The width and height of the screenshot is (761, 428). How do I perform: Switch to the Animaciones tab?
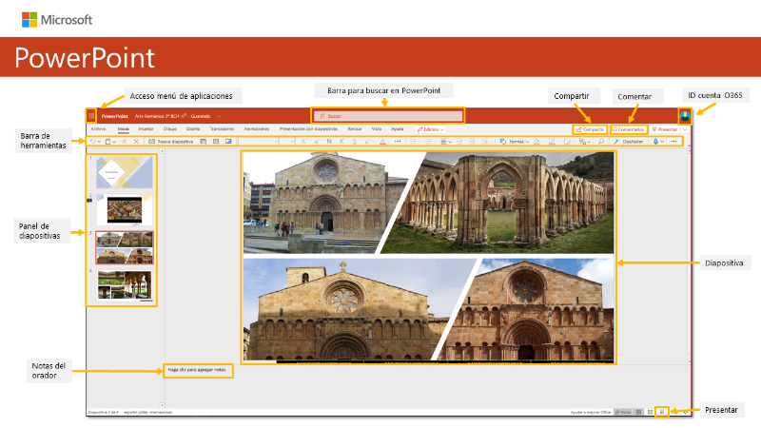(256, 129)
